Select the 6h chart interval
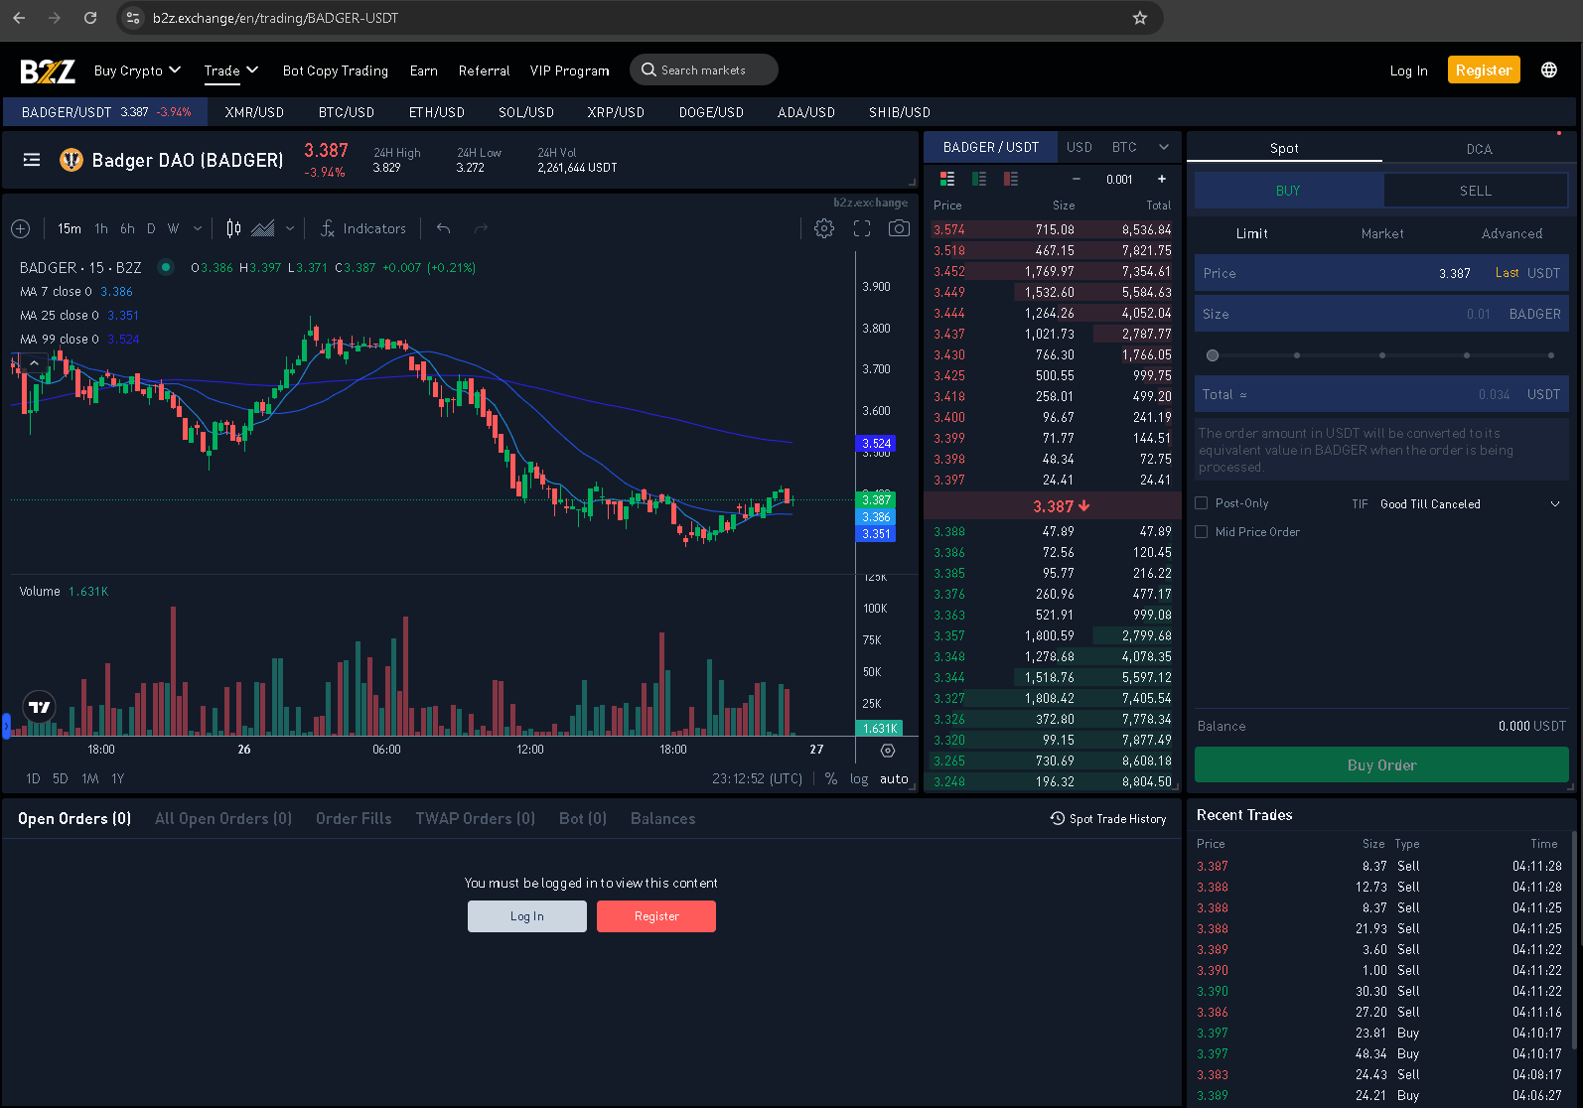The image size is (1583, 1108). (127, 228)
